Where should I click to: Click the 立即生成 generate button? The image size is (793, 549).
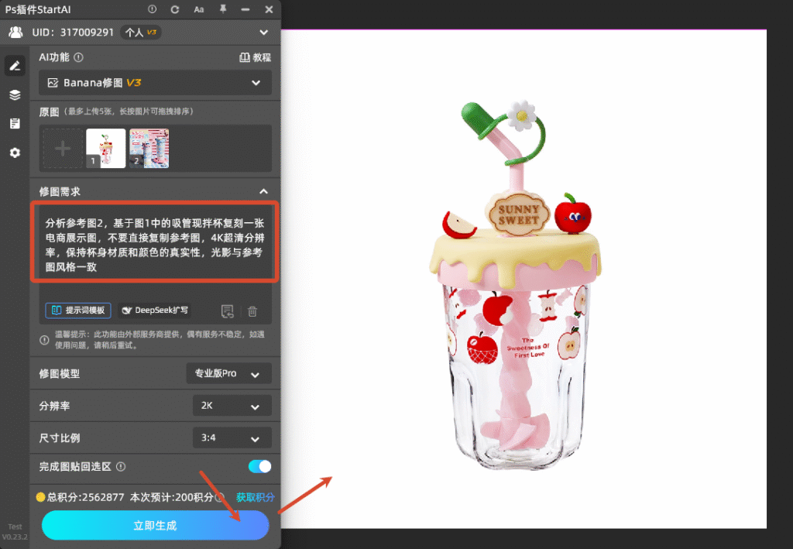click(x=154, y=525)
